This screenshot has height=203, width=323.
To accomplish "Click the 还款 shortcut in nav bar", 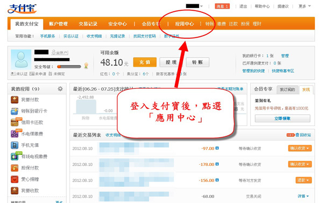I will click(233, 24).
